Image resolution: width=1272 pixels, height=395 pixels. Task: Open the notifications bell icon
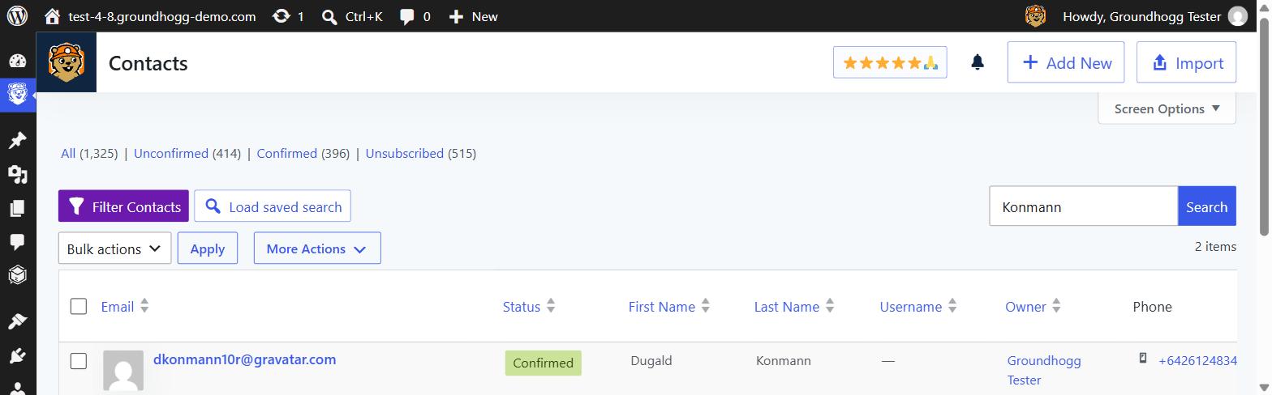[978, 62]
